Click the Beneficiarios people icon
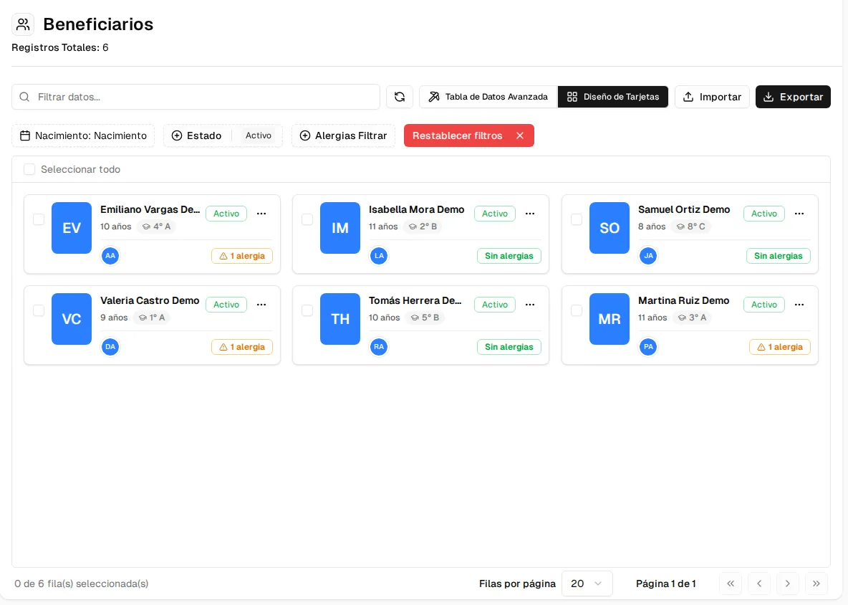Viewport: 848px width, 605px height. 23,24
